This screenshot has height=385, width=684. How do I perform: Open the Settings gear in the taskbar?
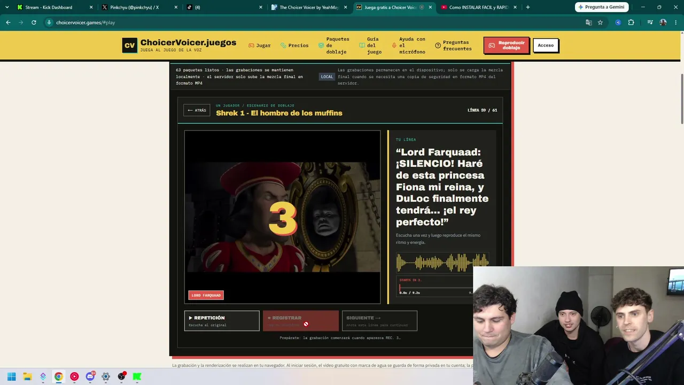106,376
